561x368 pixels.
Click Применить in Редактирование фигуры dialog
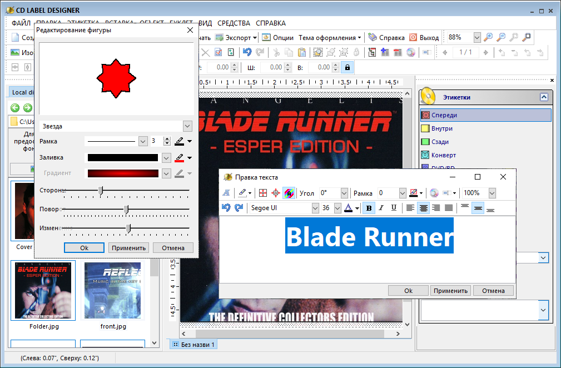tap(128, 248)
